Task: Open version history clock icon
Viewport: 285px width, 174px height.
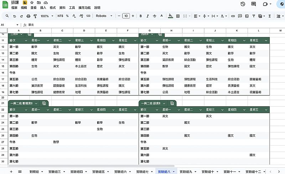Action: (x=243, y=4)
